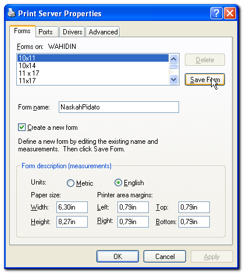Open the Help question mark button
243x273 pixels.
(x=216, y=13)
